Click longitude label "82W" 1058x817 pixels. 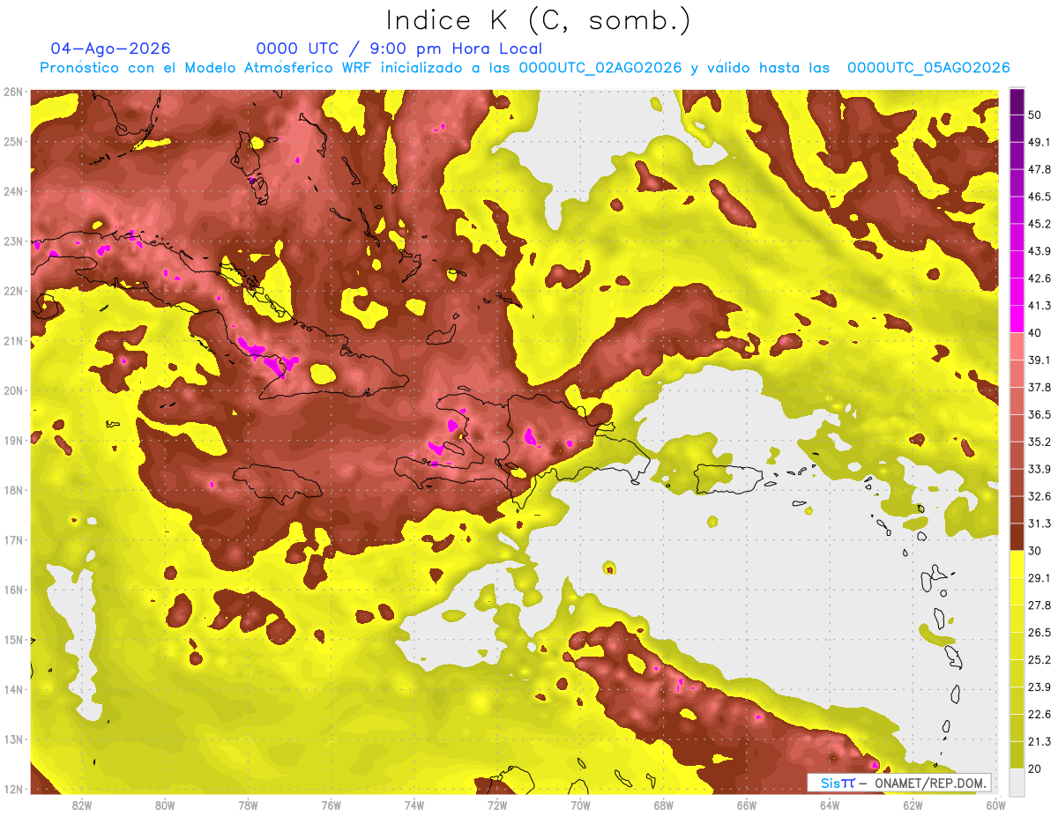click(x=82, y=805)
